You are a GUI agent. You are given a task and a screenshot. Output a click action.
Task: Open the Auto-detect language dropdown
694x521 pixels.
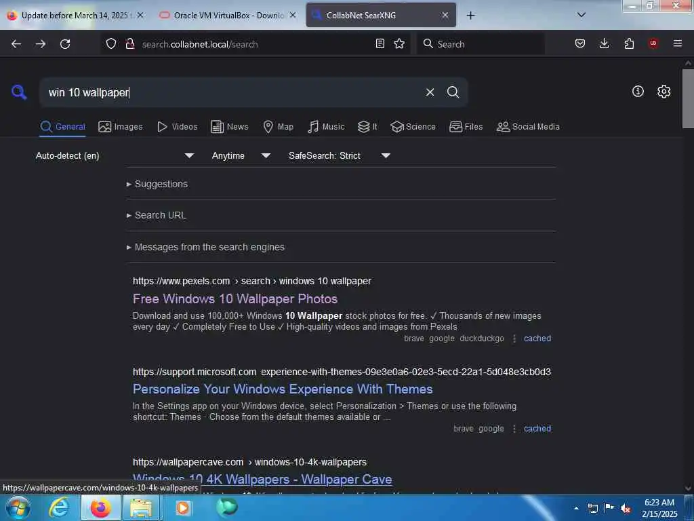click(115, 155)
